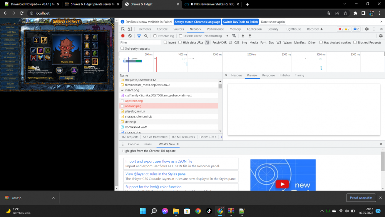Open DevTools three-dot customize menu
Viewport: 385px width, 217px height.
[x=374, y=29]
